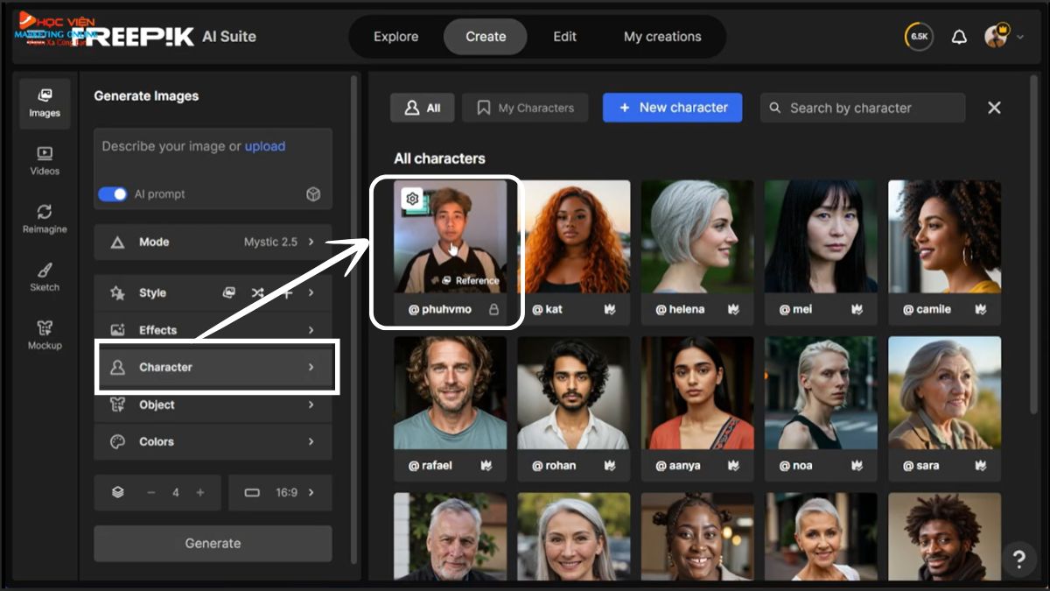Open notifications via the bell icon
The width and height of the screenshot is (1050, 591).
coord(959,37)
